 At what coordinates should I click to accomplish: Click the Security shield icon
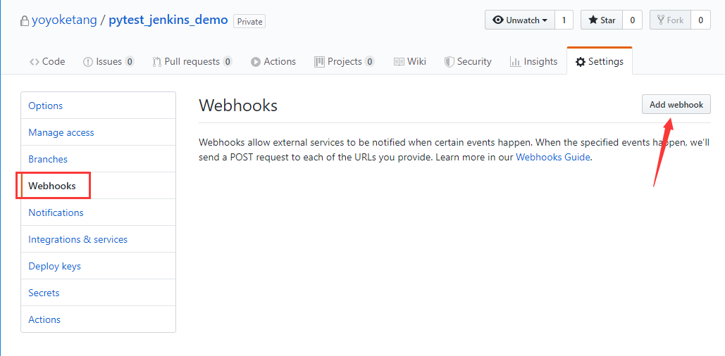tap(449, 62)
